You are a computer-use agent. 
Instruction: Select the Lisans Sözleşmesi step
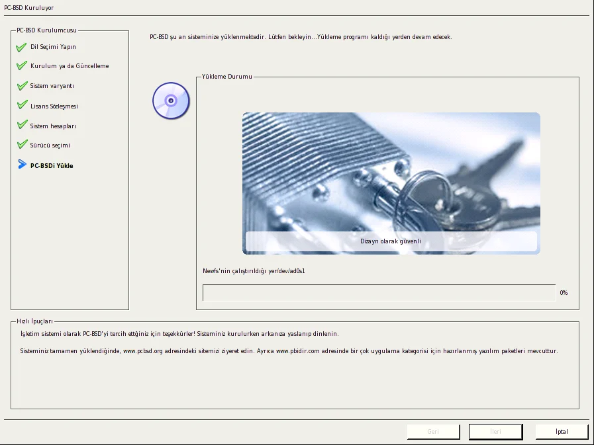pyautogui.click(x=54, y=106)
